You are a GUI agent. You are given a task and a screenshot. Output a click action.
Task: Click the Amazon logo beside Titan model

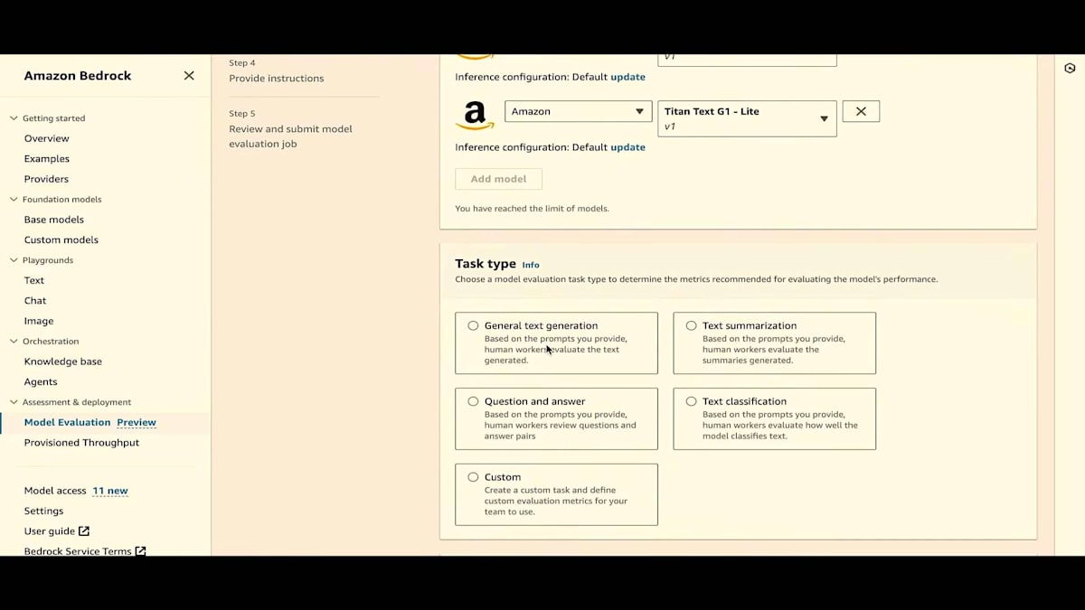coord(475,116)
